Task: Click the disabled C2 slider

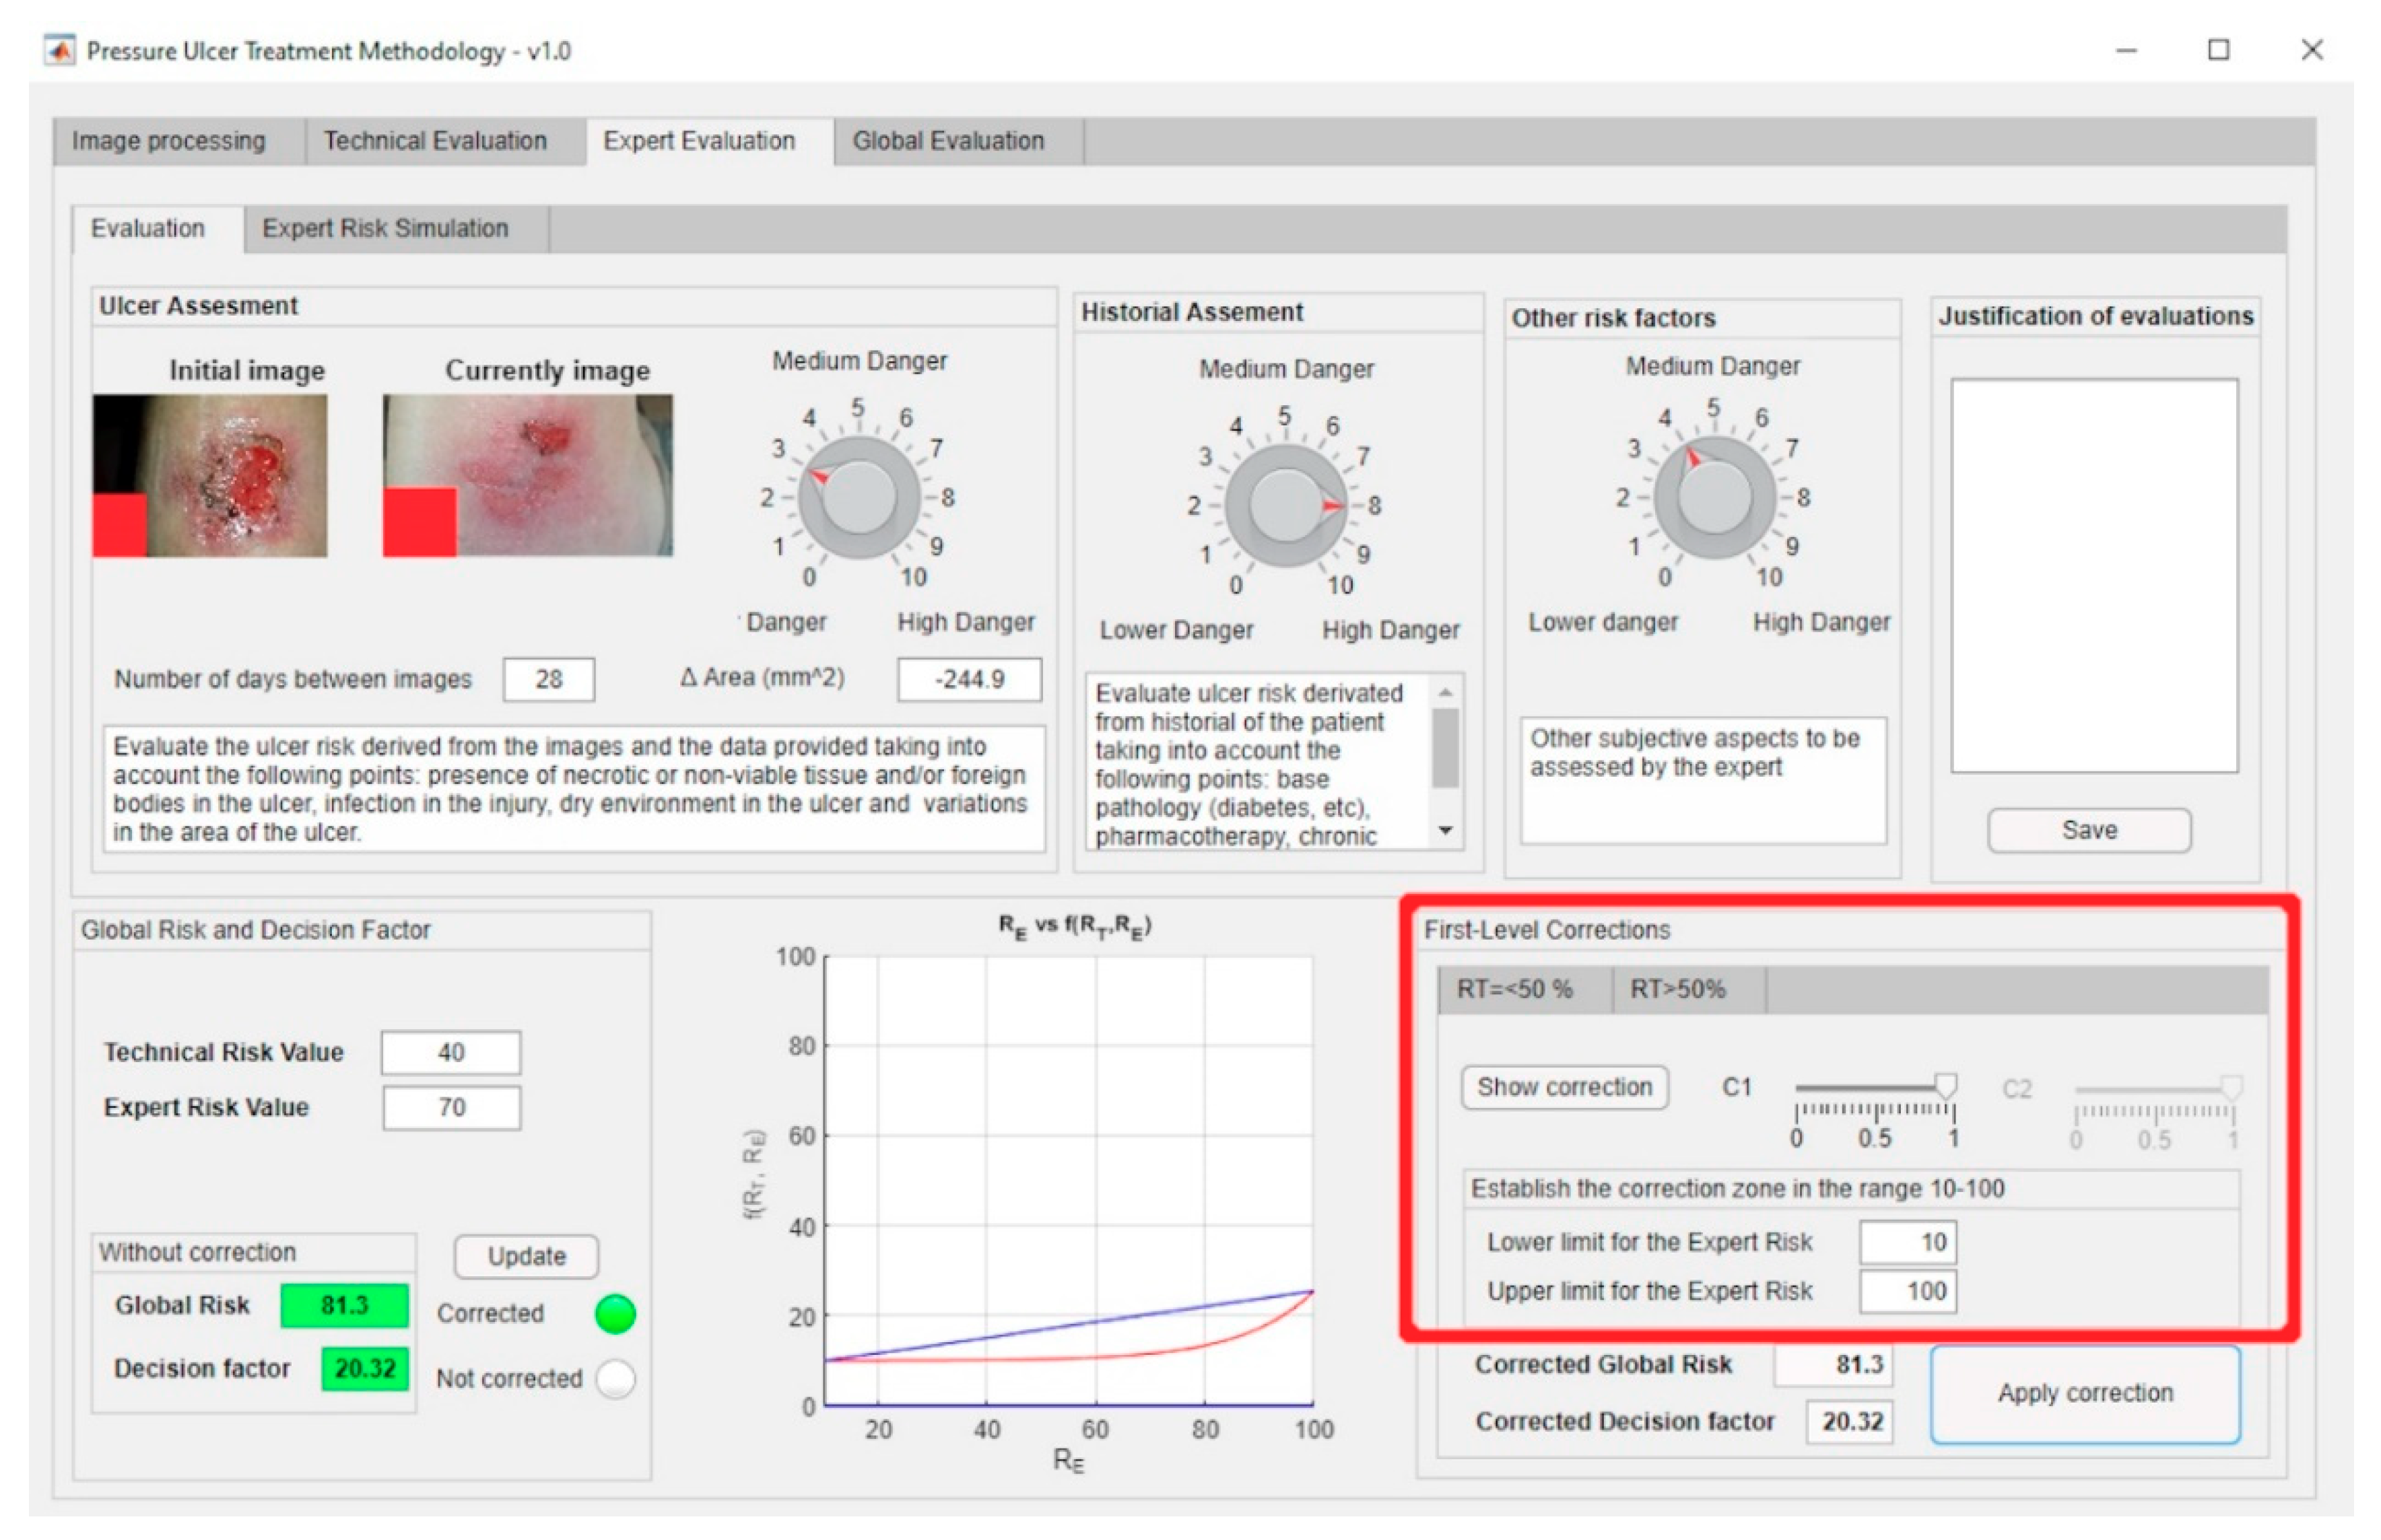Action: pos(2156,1089)
